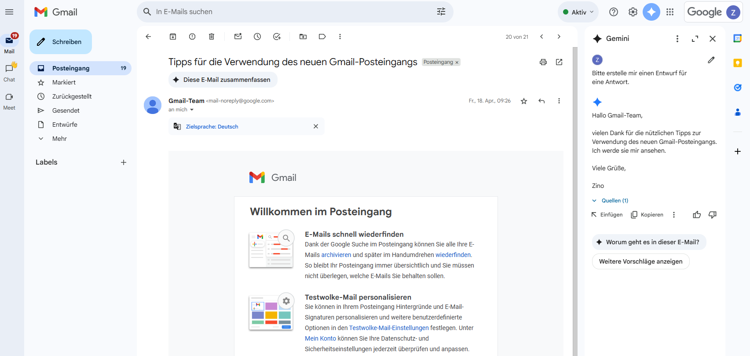Star the Gmail-Team message
Screen dimensions: 750x356
coord(524,101)
